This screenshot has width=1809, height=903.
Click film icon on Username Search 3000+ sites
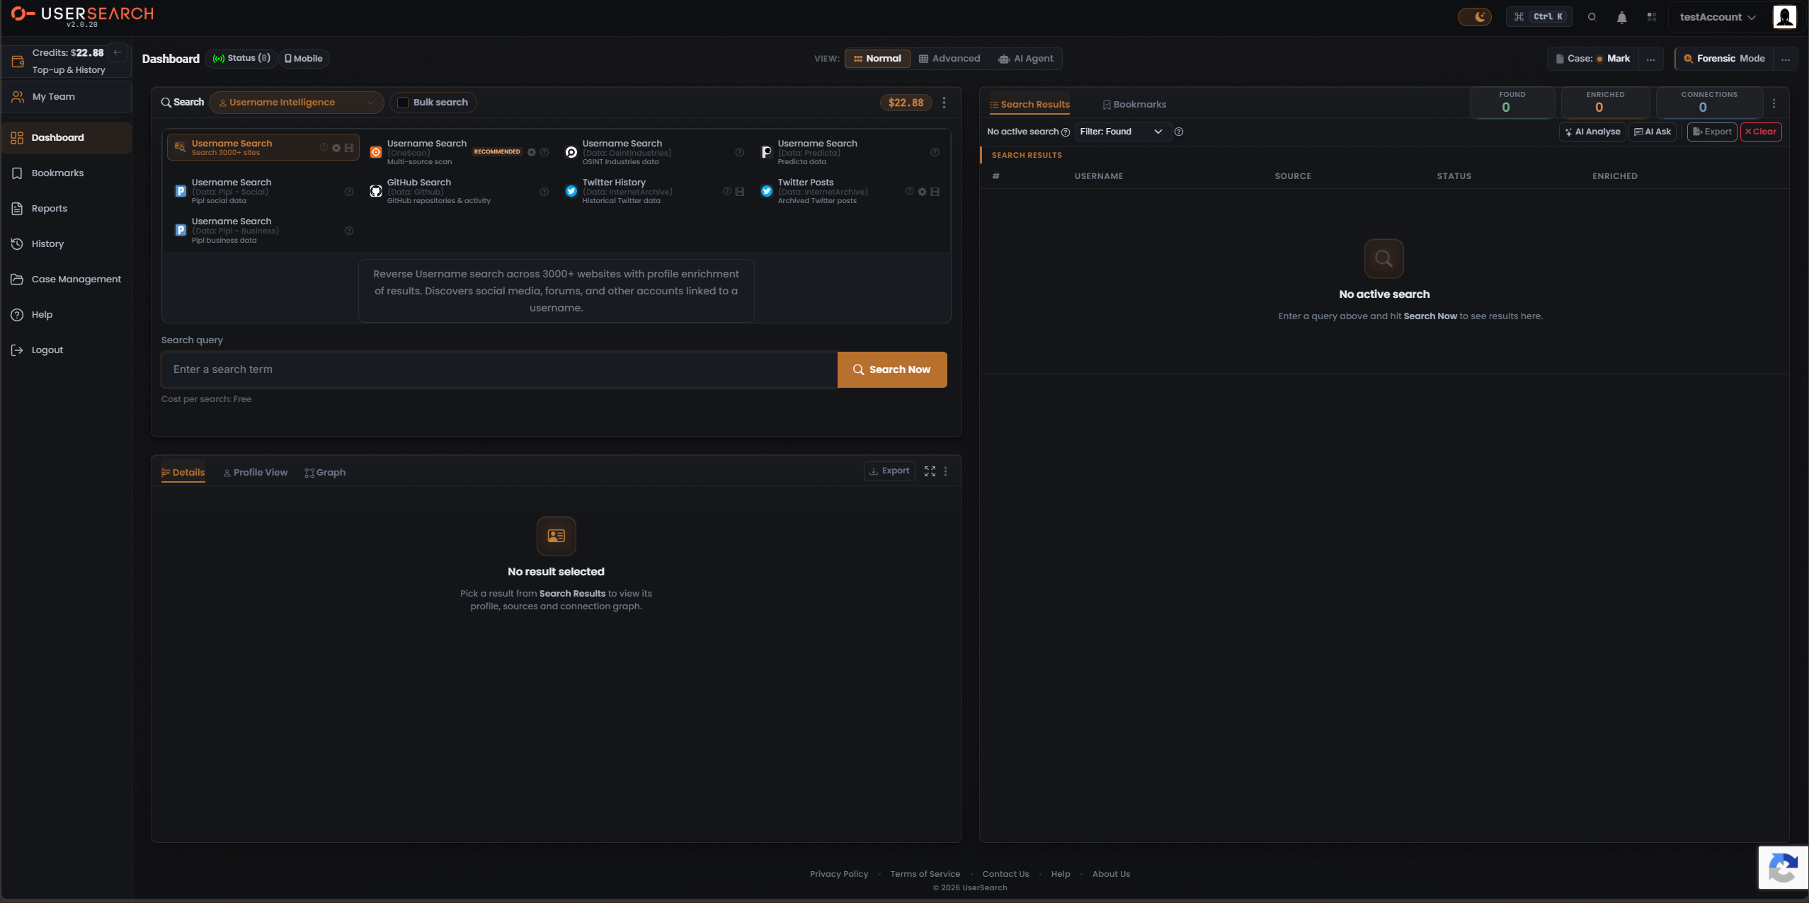(x=349, y=148)
